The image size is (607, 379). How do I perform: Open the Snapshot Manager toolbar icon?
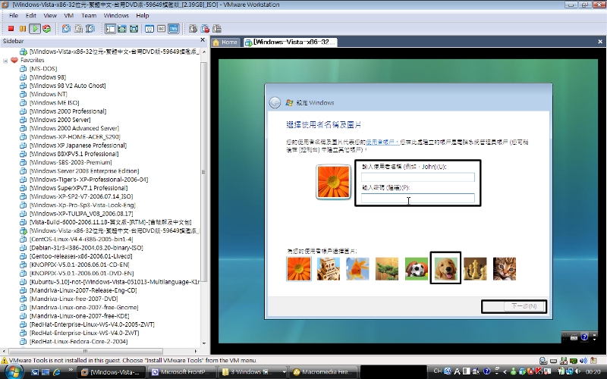coord(90,29)
